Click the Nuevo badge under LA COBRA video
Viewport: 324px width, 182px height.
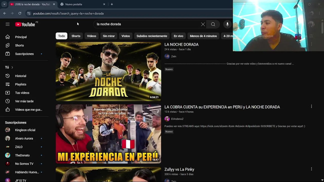tap(169, 131)
